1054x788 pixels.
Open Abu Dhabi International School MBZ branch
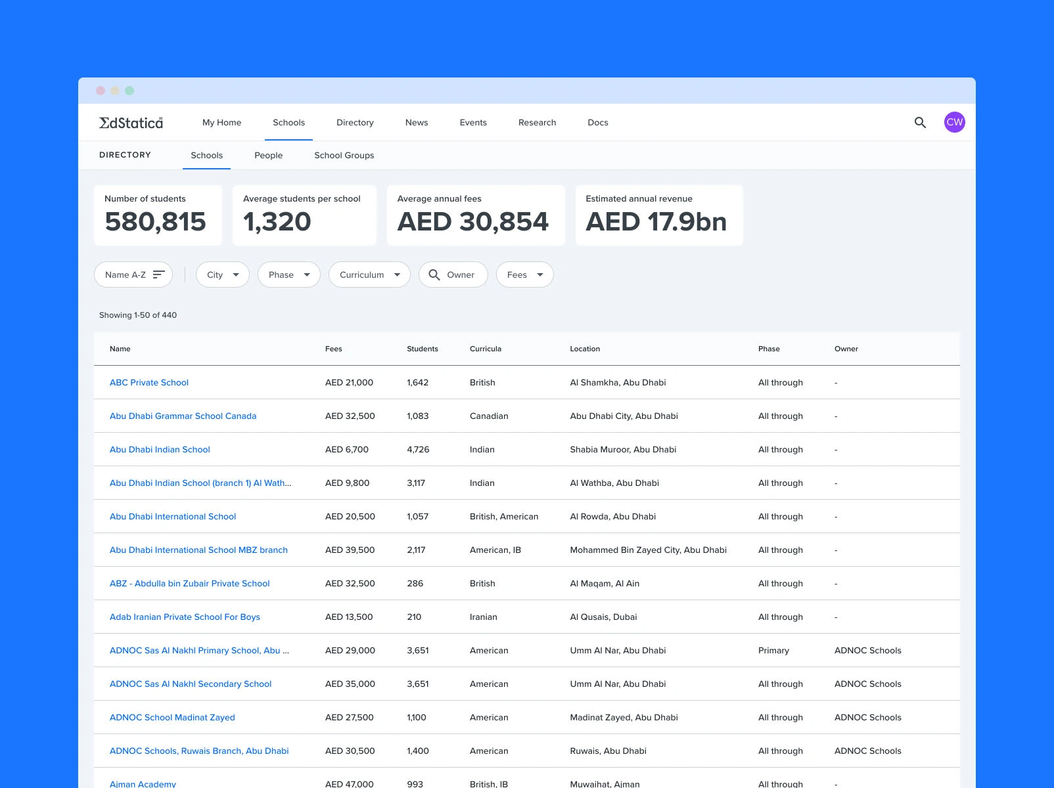point(198,550)
